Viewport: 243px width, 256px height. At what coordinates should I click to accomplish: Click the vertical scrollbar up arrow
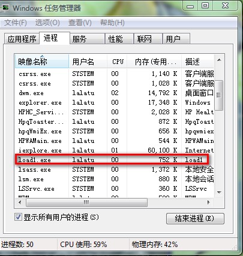click(219, 60)
